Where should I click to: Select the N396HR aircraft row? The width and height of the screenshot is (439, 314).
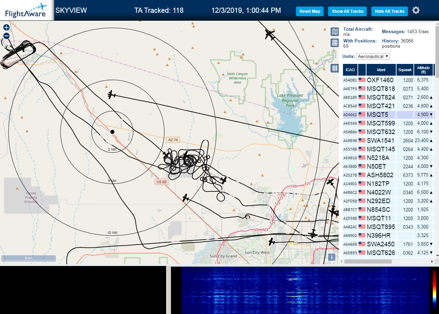coord(388,236)
